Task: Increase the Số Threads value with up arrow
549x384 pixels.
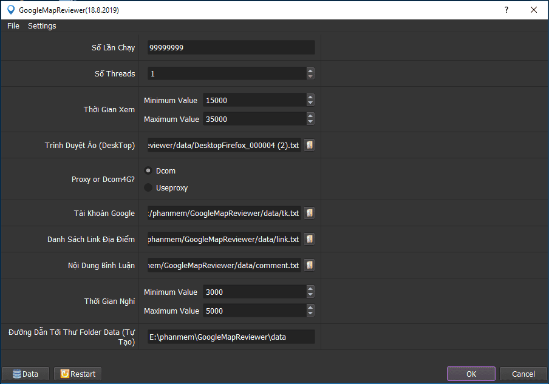Action: click(310, 70)
